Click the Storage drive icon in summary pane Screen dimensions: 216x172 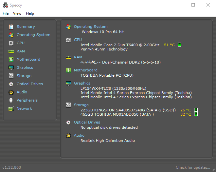[x=68, y=105]
